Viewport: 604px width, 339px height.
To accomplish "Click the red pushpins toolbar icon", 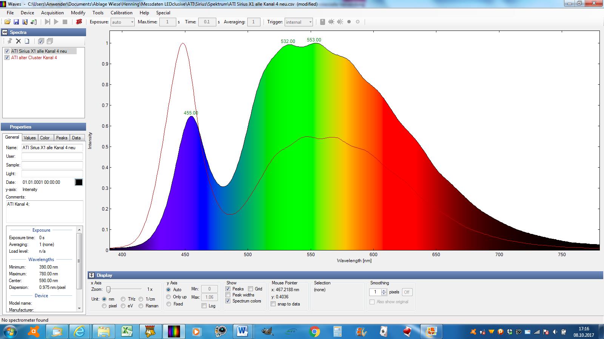I will pos(79,22).
